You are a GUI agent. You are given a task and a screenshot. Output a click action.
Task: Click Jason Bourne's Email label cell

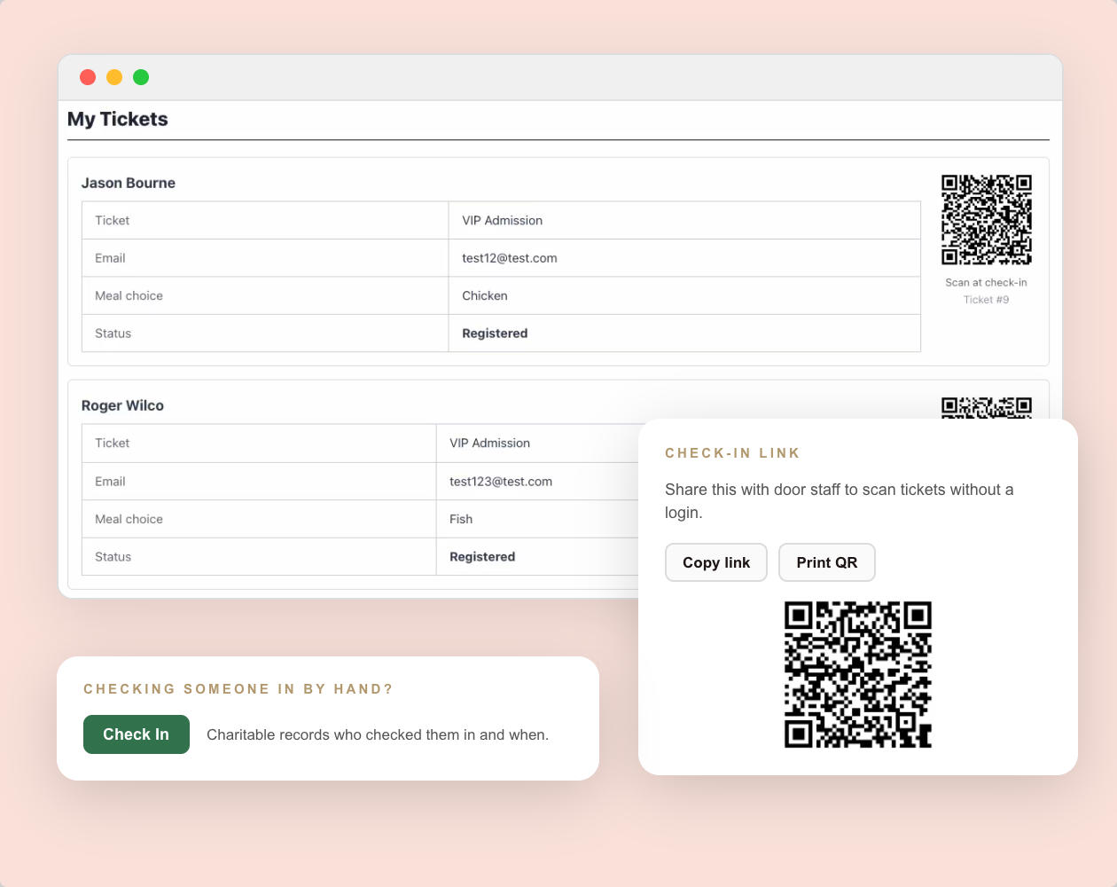tap(265, 258)
